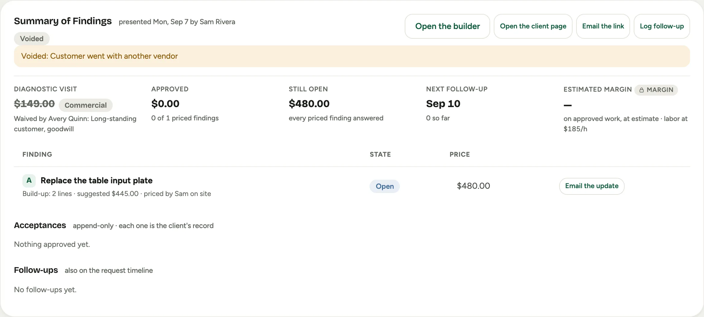This screenshot has height=317, width=704.
Task: Click the Open the builder button
Action: point(447,26)
